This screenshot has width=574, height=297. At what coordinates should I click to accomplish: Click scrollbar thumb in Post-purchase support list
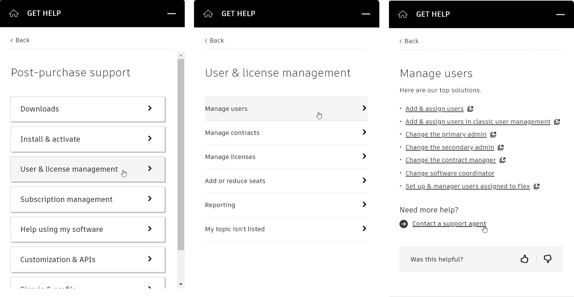tap(181, 154)
